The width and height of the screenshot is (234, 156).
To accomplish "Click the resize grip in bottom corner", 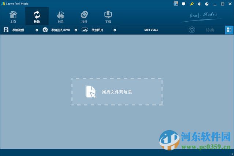I will [232, 154].
